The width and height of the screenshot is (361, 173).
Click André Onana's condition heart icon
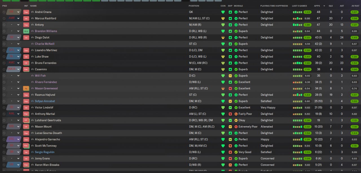click(x=223, y=12)
